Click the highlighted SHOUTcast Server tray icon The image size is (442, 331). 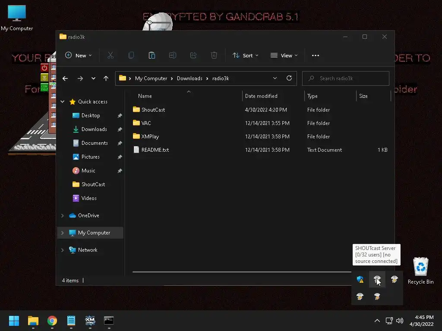pos(377,279)
